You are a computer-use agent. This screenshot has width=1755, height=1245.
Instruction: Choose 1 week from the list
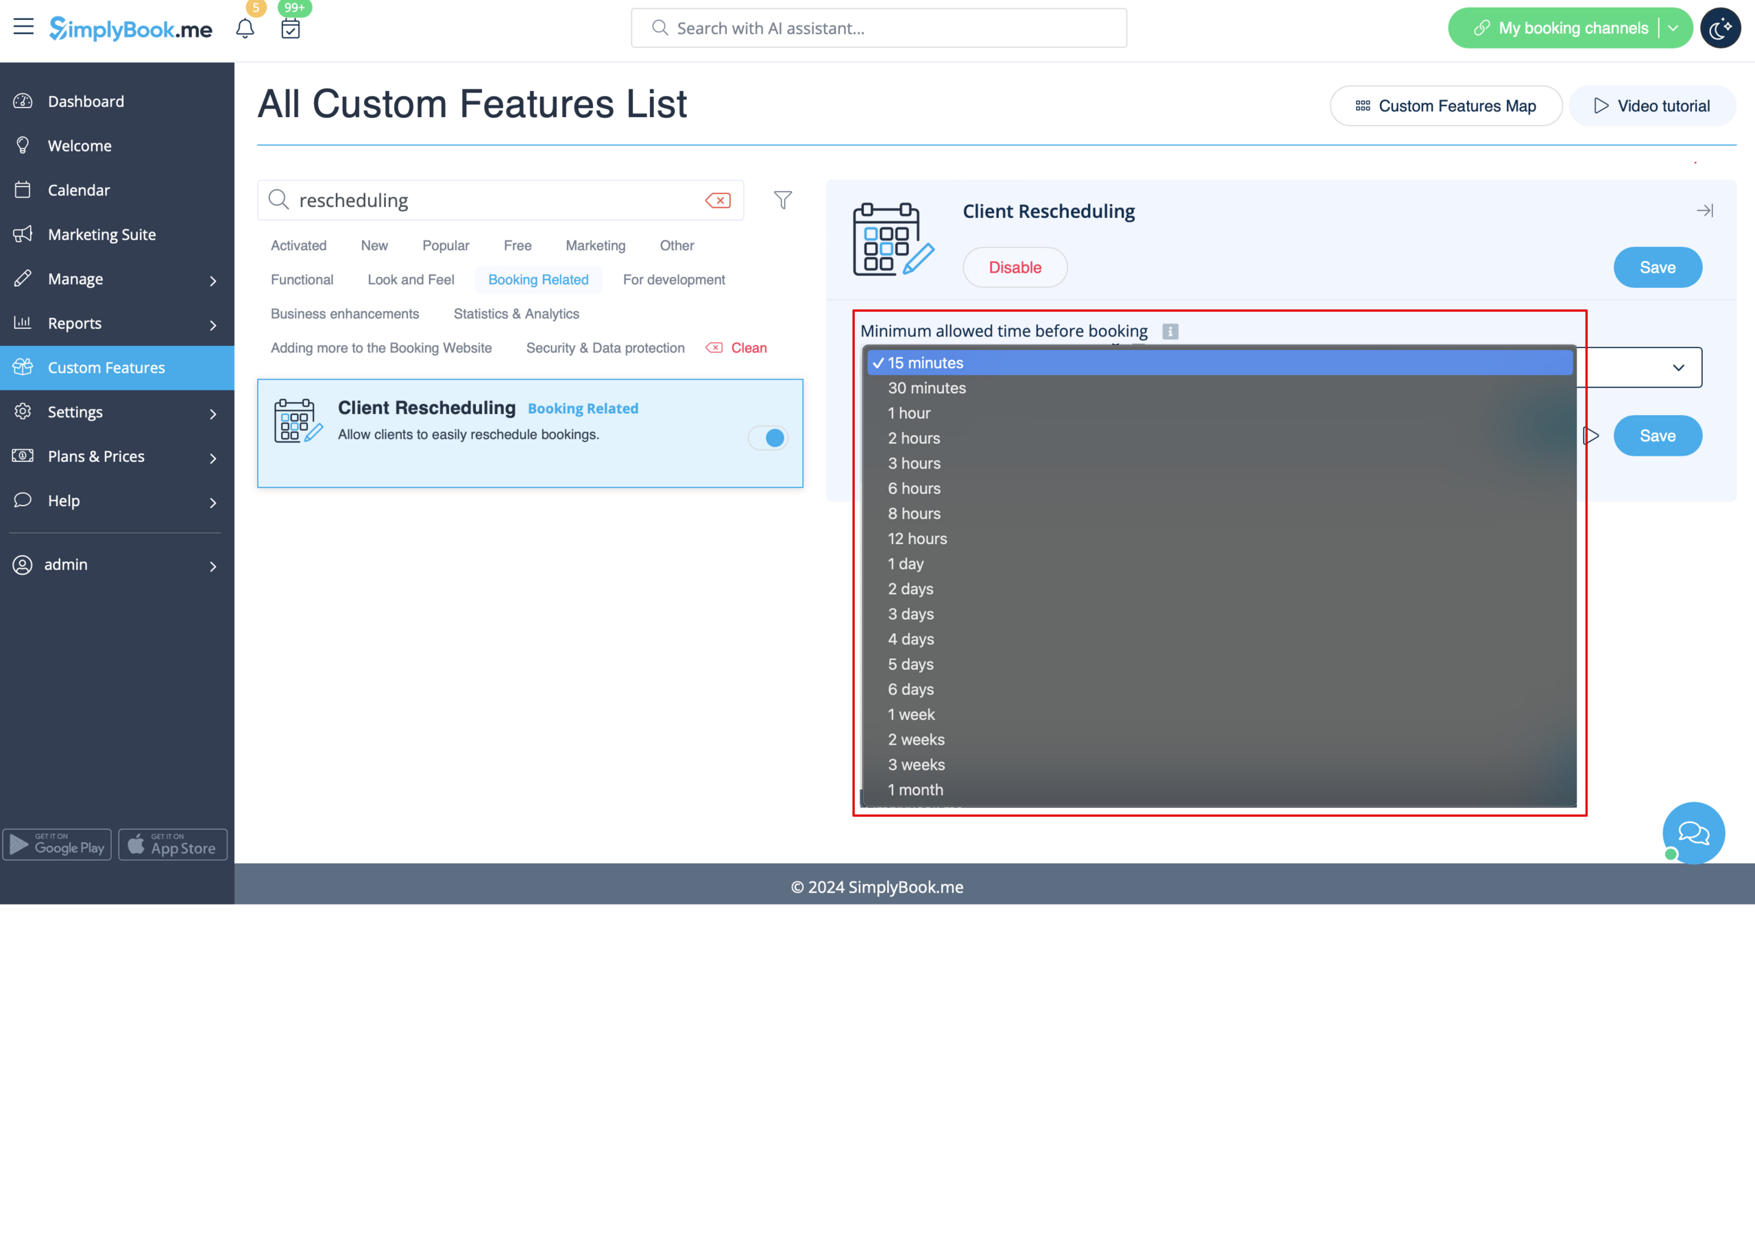coord(911,715)
